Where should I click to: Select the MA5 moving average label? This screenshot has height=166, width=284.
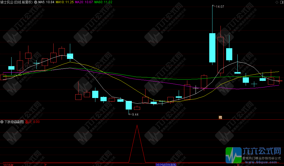click(x=46, y=2)
